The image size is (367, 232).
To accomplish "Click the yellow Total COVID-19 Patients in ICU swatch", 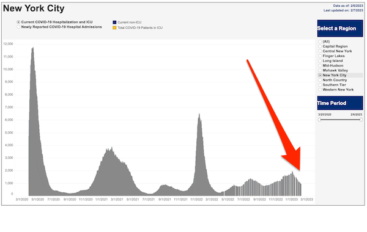I will pos(114,27).
